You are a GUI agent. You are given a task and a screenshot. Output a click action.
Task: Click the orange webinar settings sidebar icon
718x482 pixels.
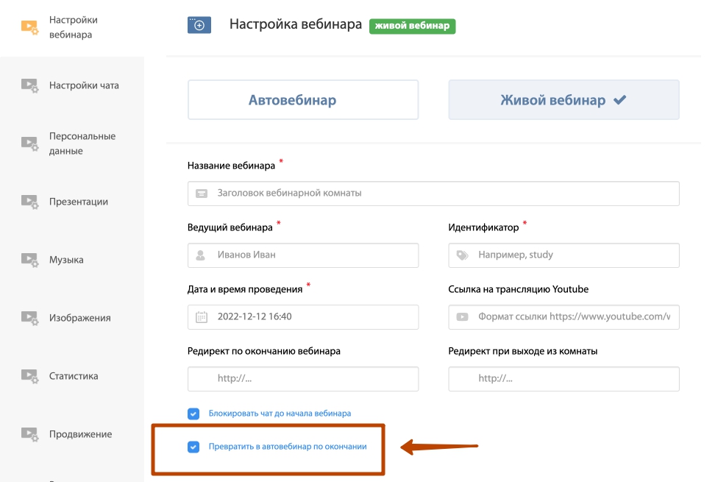pyautogui.click(x=29, y=27)
